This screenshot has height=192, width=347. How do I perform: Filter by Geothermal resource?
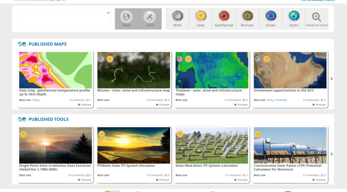(224, 19)
